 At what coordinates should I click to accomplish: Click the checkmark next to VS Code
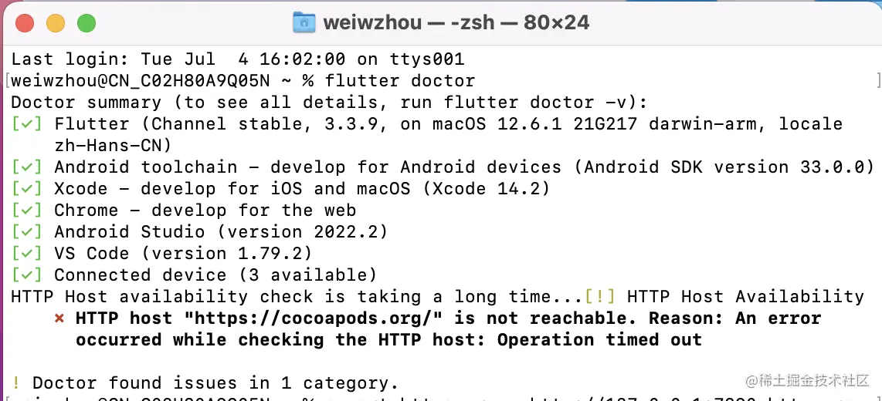click(27, 254)
